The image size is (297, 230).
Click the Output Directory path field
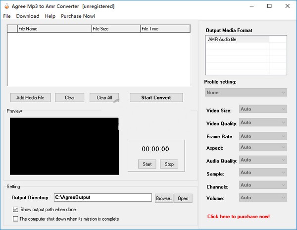click(102, 197)
